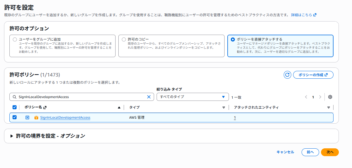Expand '許可の境界を設定 - オプション' section
Viewport: 352px width, 168px height.
click(x=12, y=136)
